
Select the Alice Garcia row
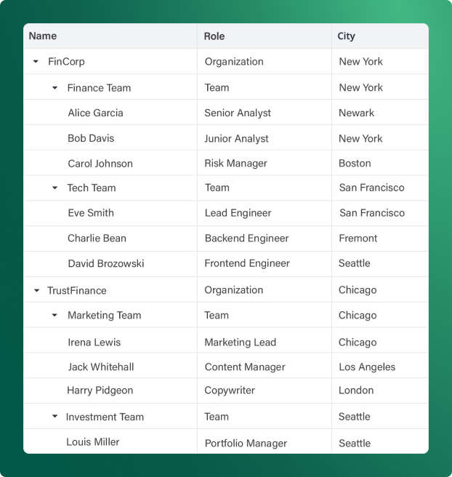[226, 112]
